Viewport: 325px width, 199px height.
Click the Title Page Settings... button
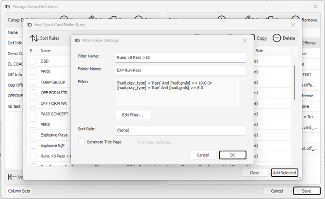[156, 142]
